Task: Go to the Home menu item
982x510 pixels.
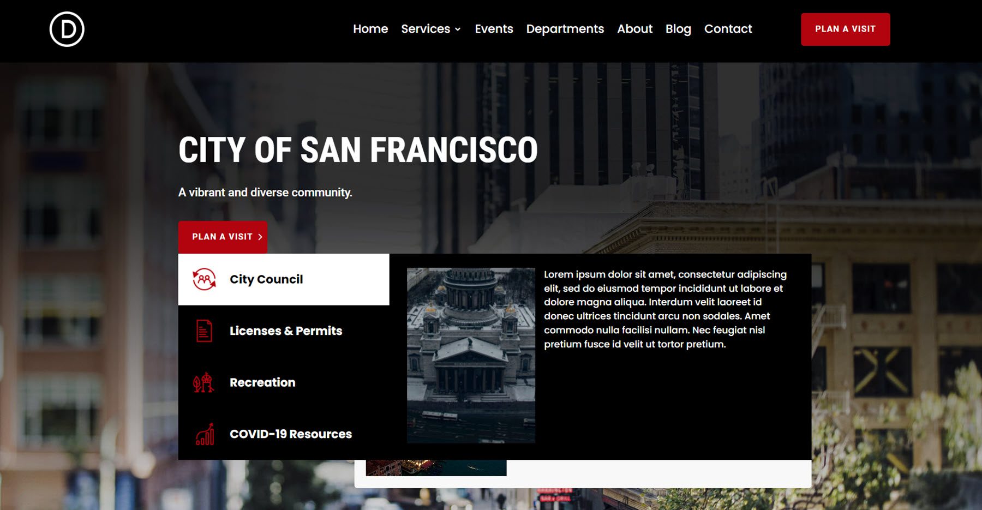Action: coord(370,29)
